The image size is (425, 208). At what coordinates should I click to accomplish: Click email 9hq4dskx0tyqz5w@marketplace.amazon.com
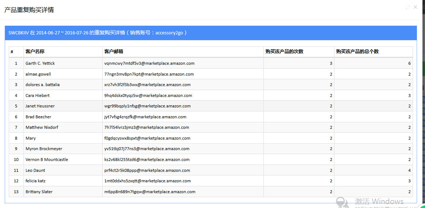click(148, 95)
